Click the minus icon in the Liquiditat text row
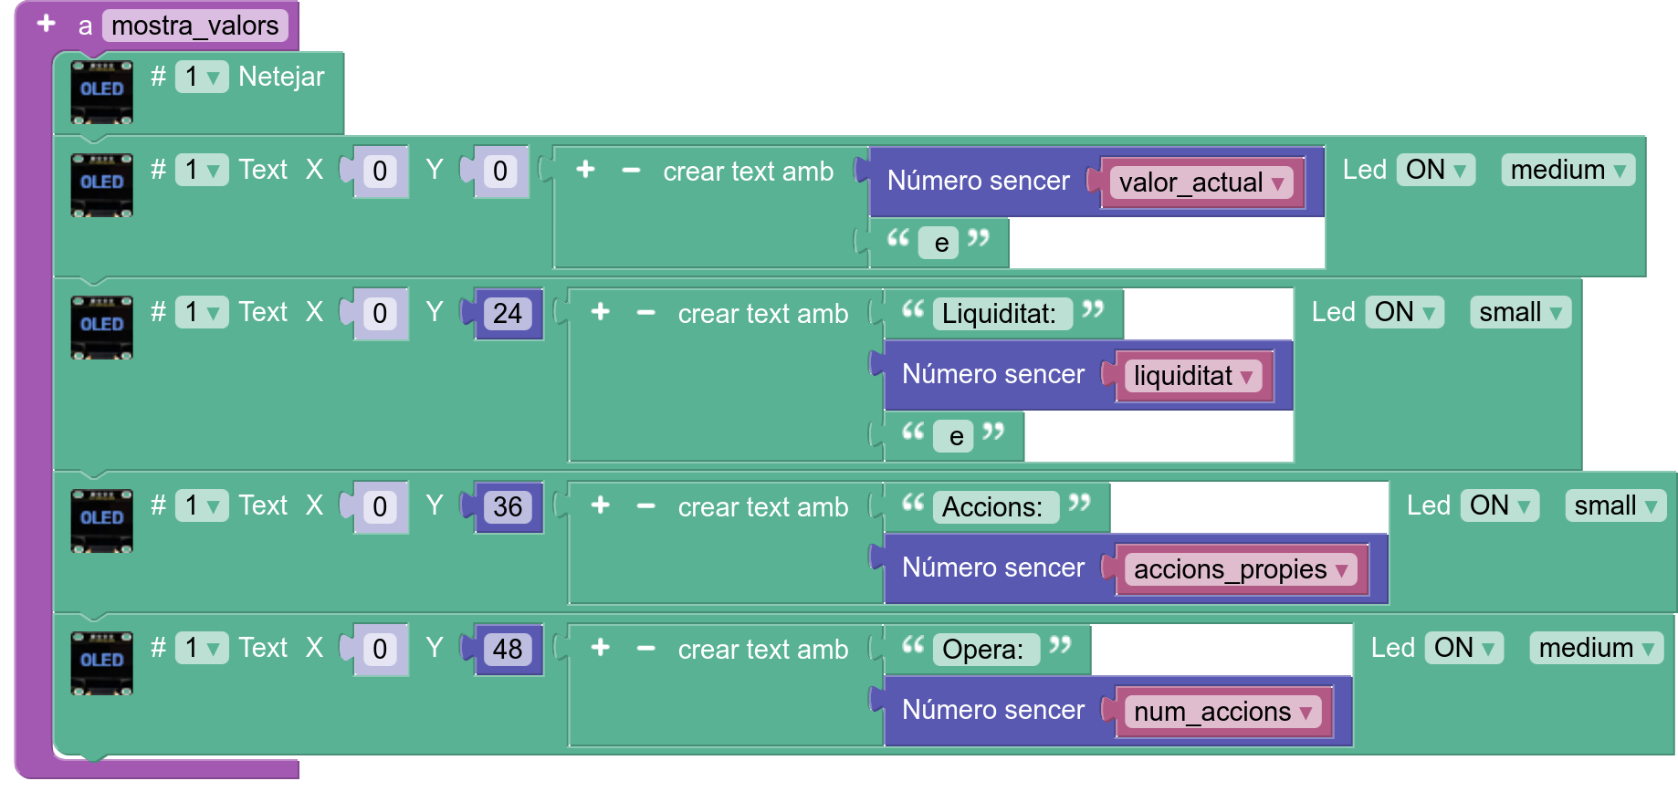The image size is (1678, 802). tap(645, 313)
